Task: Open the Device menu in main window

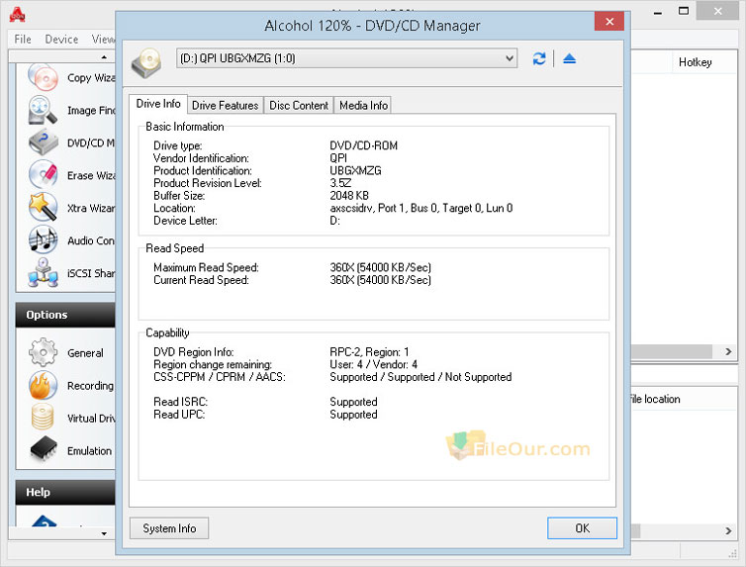Action: pyautogui.click(x=61, y=39)
